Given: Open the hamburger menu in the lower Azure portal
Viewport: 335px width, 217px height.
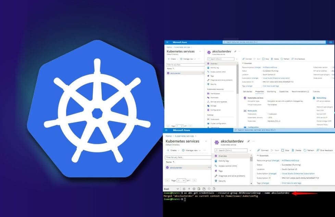Looking at the screenshot, I should pyautogui.click(x=166, y=130).
